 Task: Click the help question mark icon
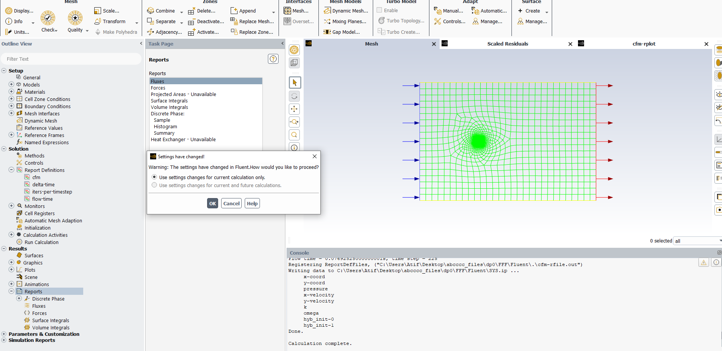coord(273,59)
